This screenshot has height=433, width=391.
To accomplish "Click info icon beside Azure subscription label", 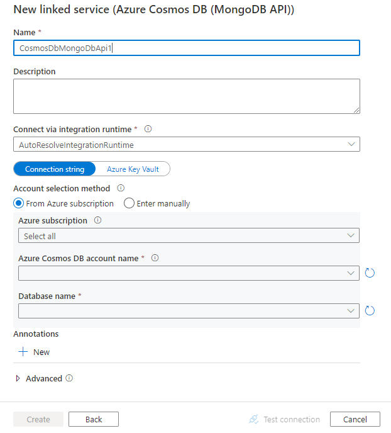I will (x=98, y=221).
